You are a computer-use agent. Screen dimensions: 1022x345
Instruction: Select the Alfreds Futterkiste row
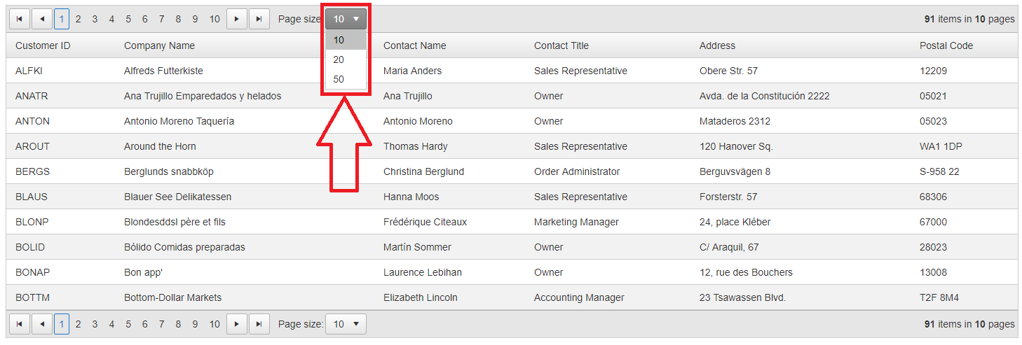click(163, 71)
